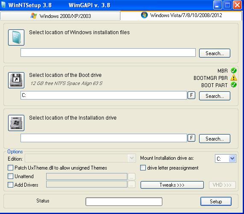Click the Boot drive floppy disk icon
The width and height of the screenshot is (244, 214).
(16, 80)
